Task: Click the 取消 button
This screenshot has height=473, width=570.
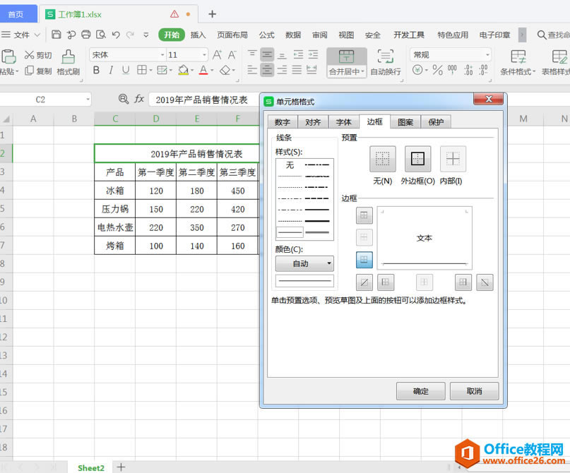Action: click(475, 391)
